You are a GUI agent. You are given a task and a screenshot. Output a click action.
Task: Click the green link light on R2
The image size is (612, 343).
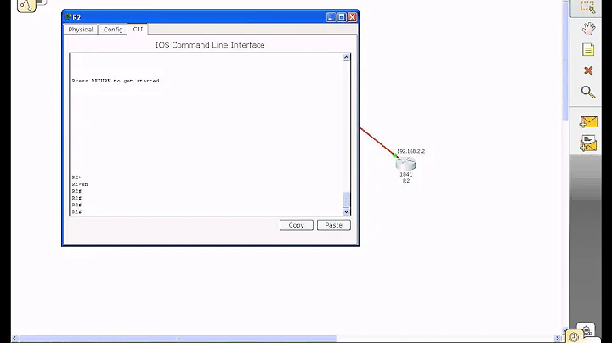coord(395,155)
